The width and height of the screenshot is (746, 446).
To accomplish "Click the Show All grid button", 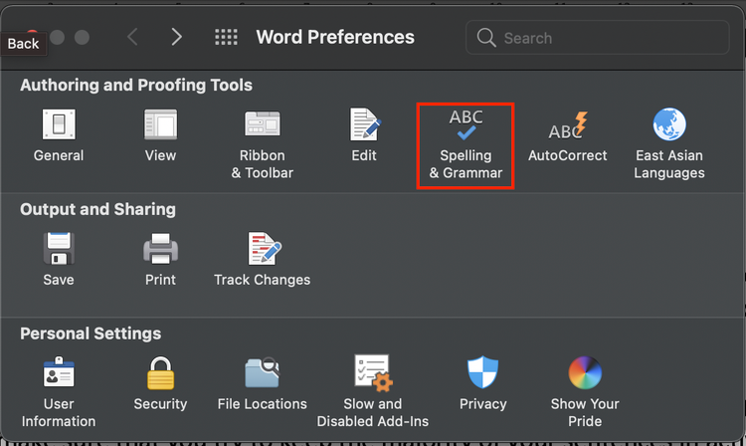I will pos(226,37).
